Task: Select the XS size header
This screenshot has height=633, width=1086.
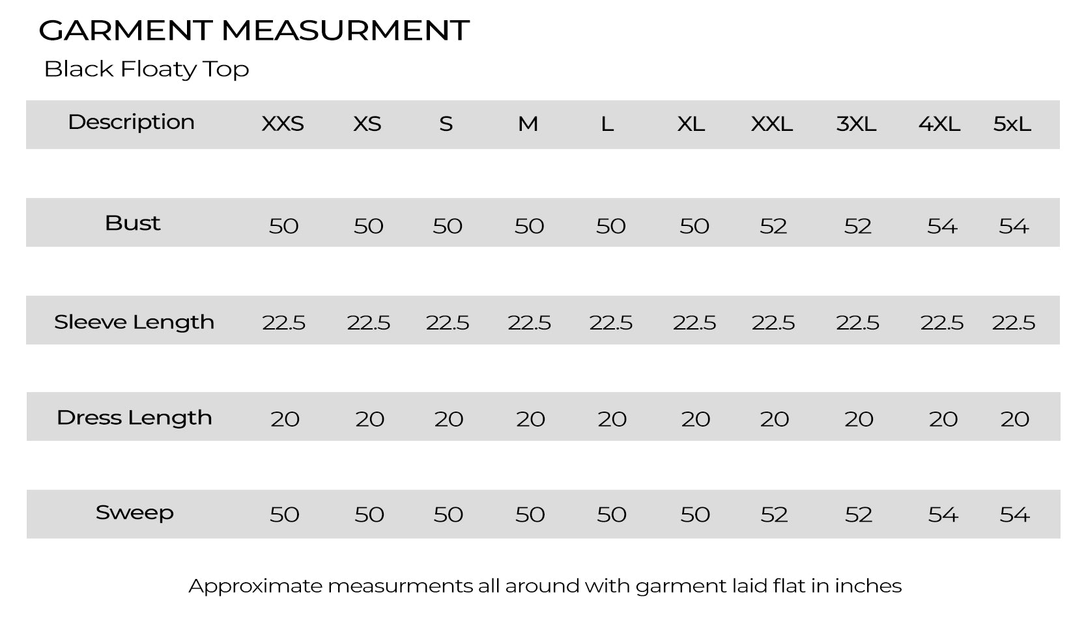Action: tap(367, 124)
